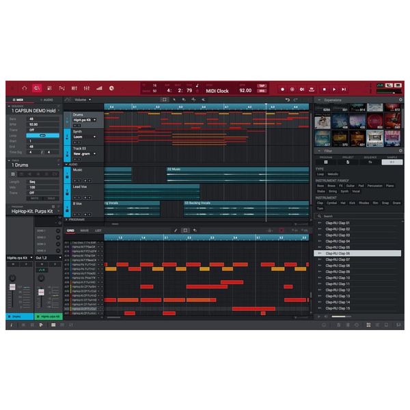Select the Clap-RU Clap 06 sample
410x410 pixels.
click(x=357, y=254)
